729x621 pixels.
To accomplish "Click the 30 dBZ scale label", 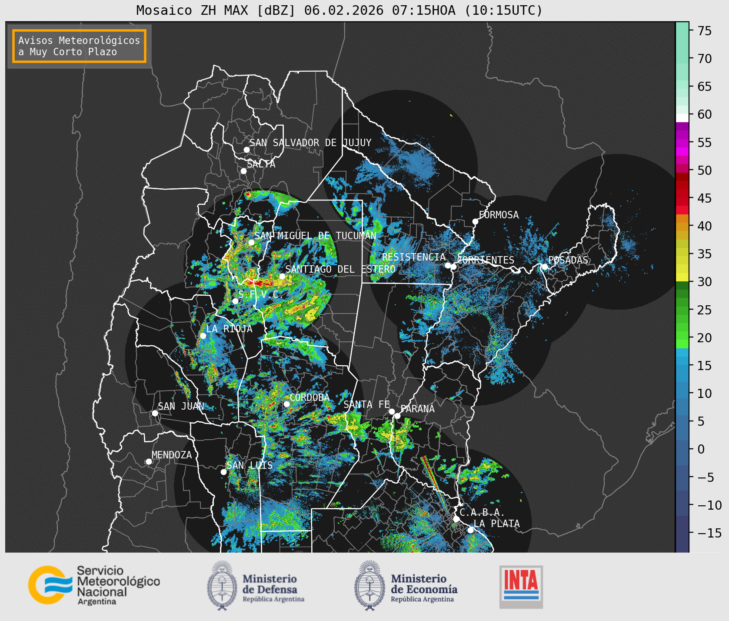I will (705, 282).
